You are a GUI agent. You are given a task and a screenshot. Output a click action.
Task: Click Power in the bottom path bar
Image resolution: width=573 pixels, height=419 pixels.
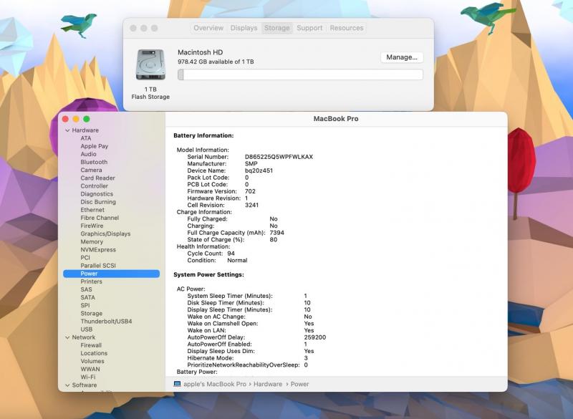click(299, 385)
